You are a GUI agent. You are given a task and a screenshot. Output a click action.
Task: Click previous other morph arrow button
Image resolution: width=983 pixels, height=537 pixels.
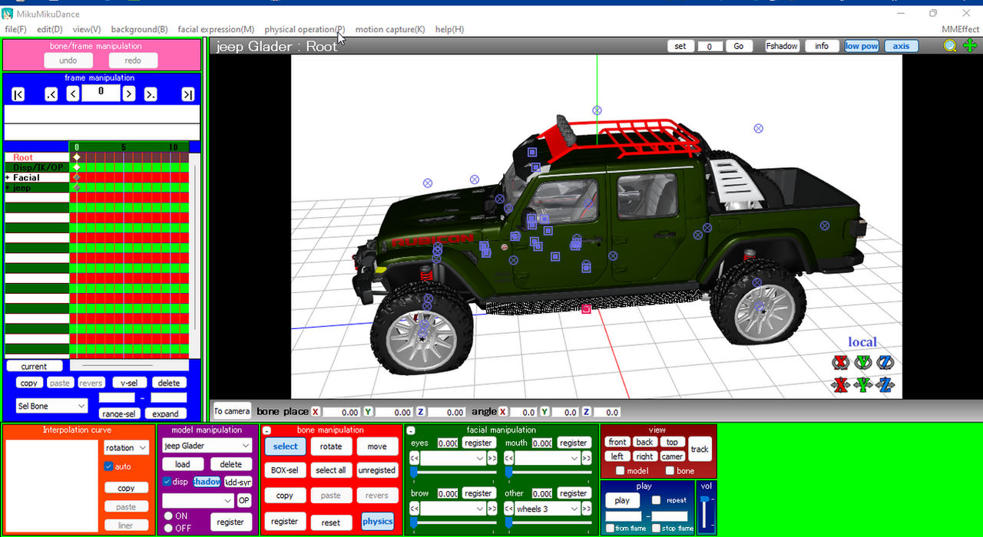509,509
